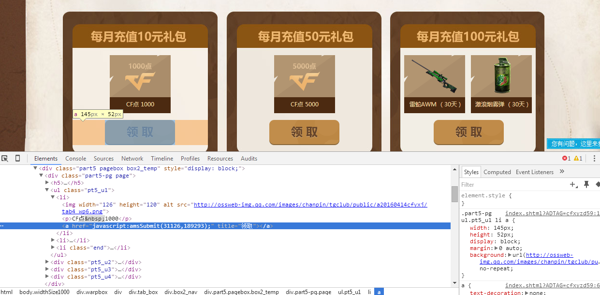Open the Timeline tab
The width and height of the screenshot is (600, 295).
tap(162, 159)
